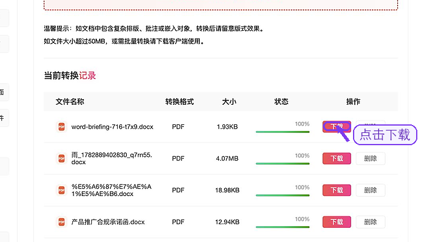Delete the 18.98KB %E5%A6%87 docx record
429x242 pixels.
coord(370,190)
